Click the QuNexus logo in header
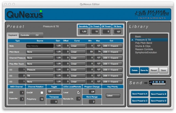This screenshot has width=176, height=113. 25,15
